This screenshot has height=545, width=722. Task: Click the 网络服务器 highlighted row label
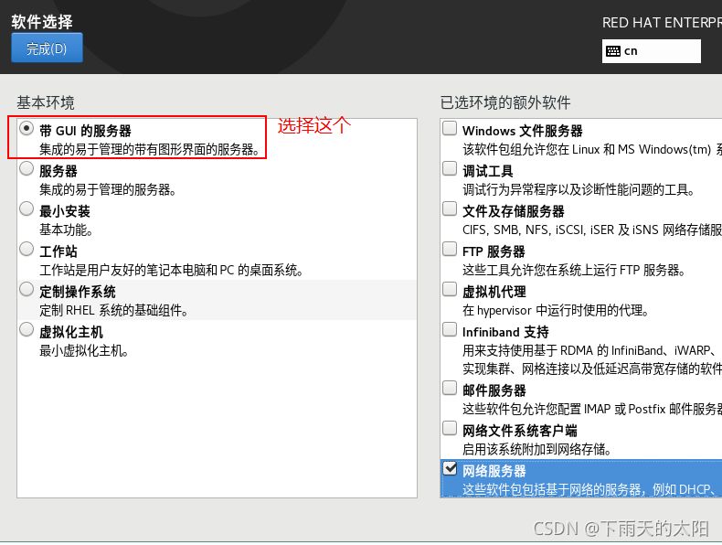(494, 471)
